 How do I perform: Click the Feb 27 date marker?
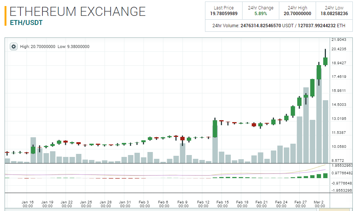(301, 204)
